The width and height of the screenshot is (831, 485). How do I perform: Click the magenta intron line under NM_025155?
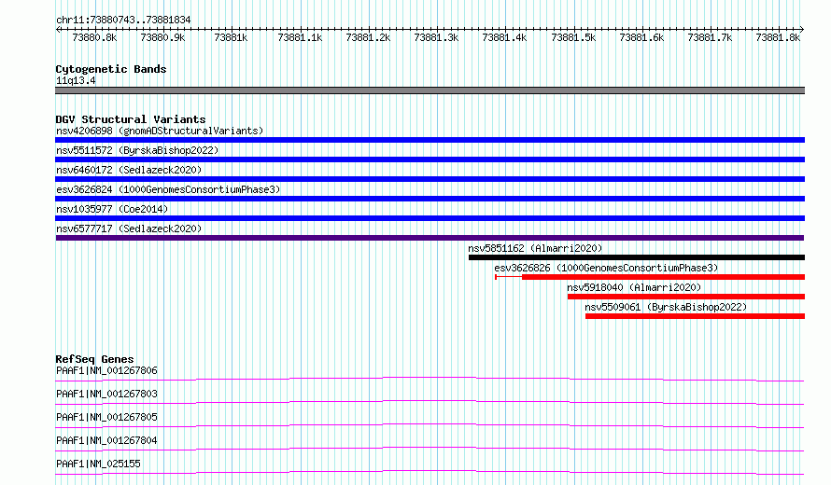(x=430, y=471)
